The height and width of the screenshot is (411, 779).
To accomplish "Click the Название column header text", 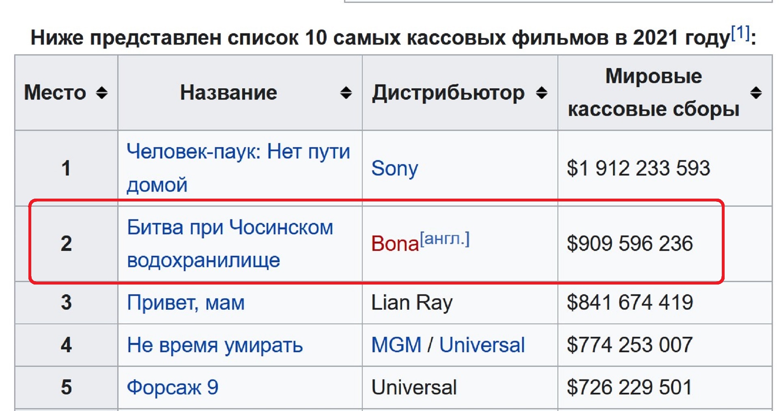I will 228,93.
